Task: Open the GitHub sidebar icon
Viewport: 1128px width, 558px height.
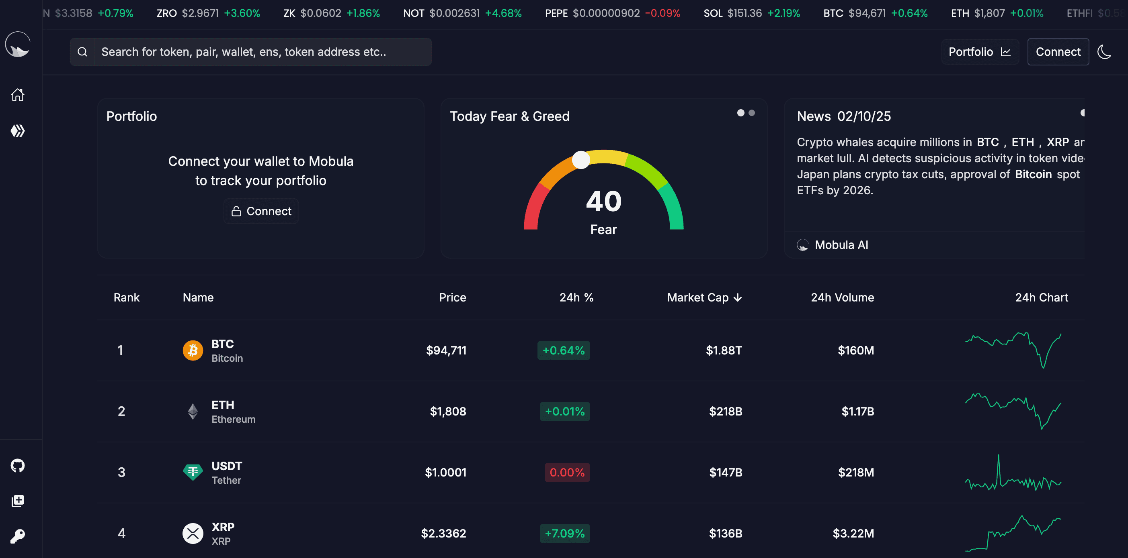Action: coord(18,465)
